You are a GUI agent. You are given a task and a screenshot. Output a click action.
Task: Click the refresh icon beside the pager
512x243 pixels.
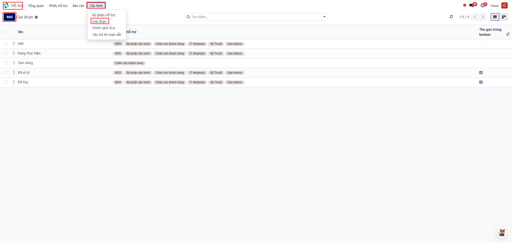[x=451, y=17]
